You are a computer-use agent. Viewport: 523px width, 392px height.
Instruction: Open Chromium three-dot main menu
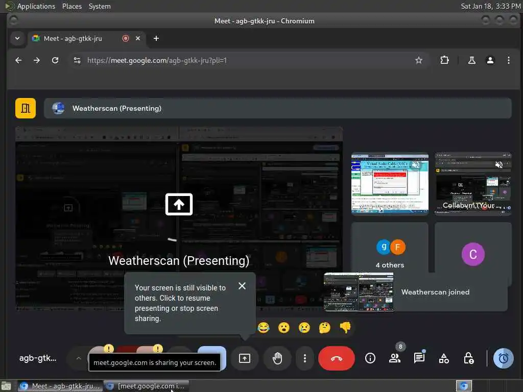pyautogui.click(x=508, y=60)
